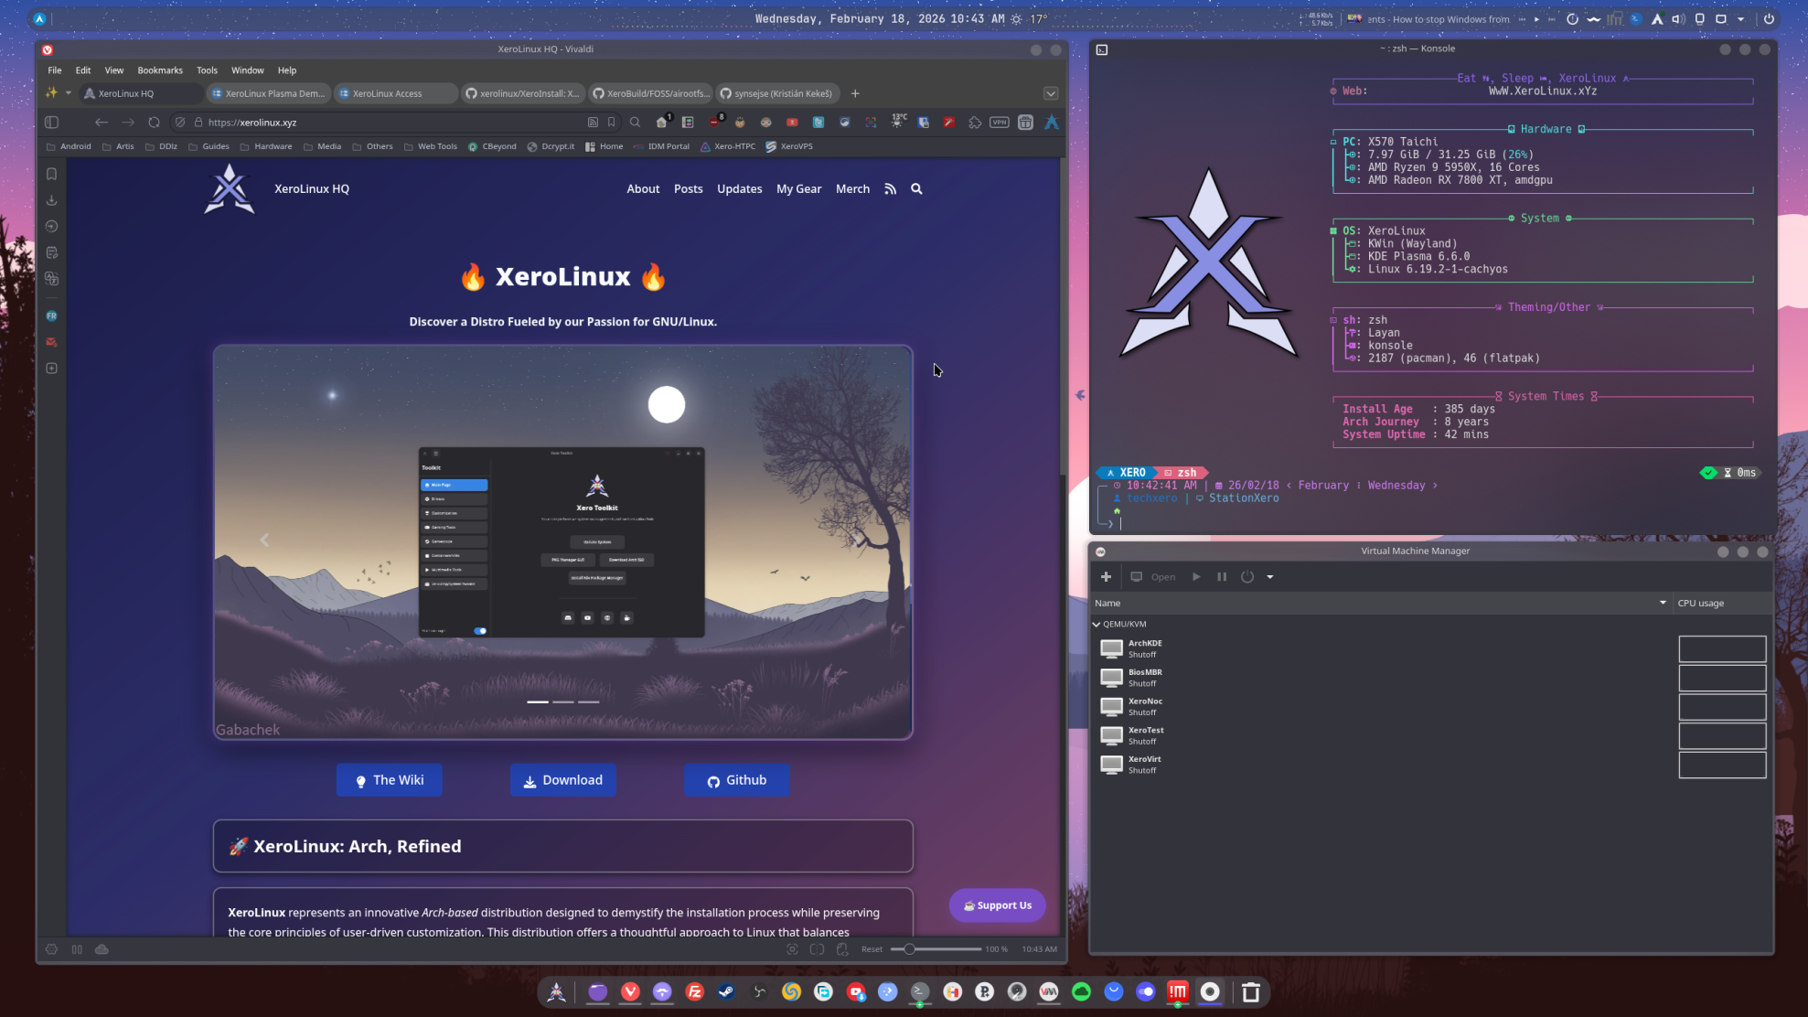Viewport: 1808px width, 1017px height.
Task: Adjust the page zoom slider in status bar
Action: coord(909,949)
